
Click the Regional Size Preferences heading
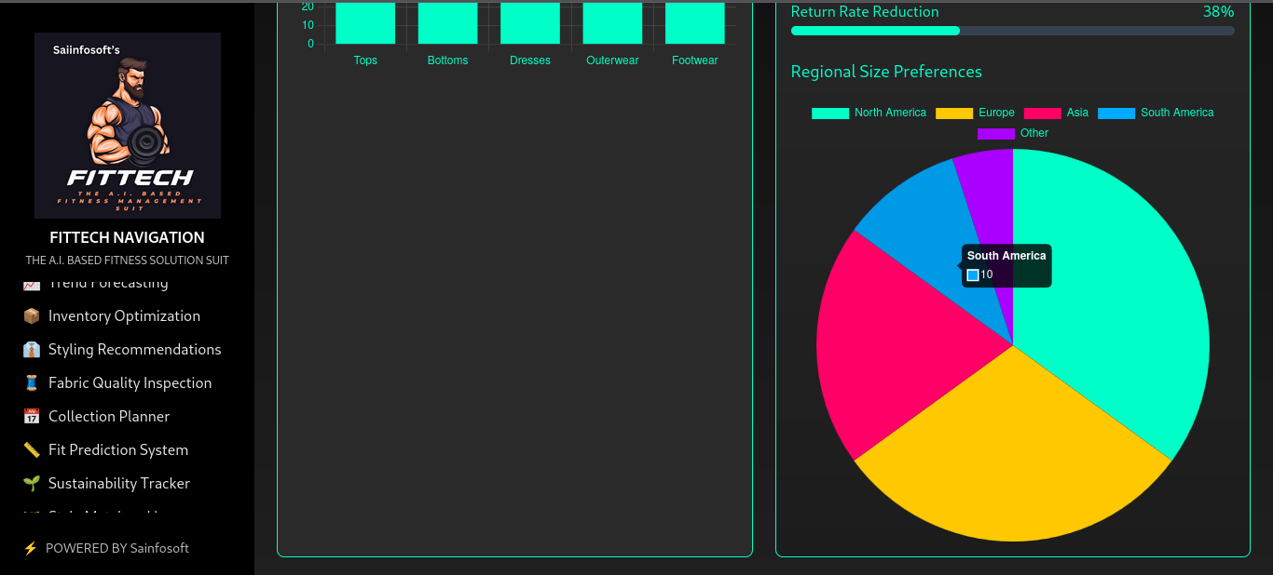click(x=886, y=72)
